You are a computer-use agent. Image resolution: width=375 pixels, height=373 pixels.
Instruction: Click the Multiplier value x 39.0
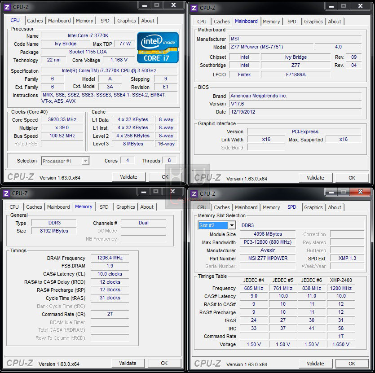click(x=62, y=127)
